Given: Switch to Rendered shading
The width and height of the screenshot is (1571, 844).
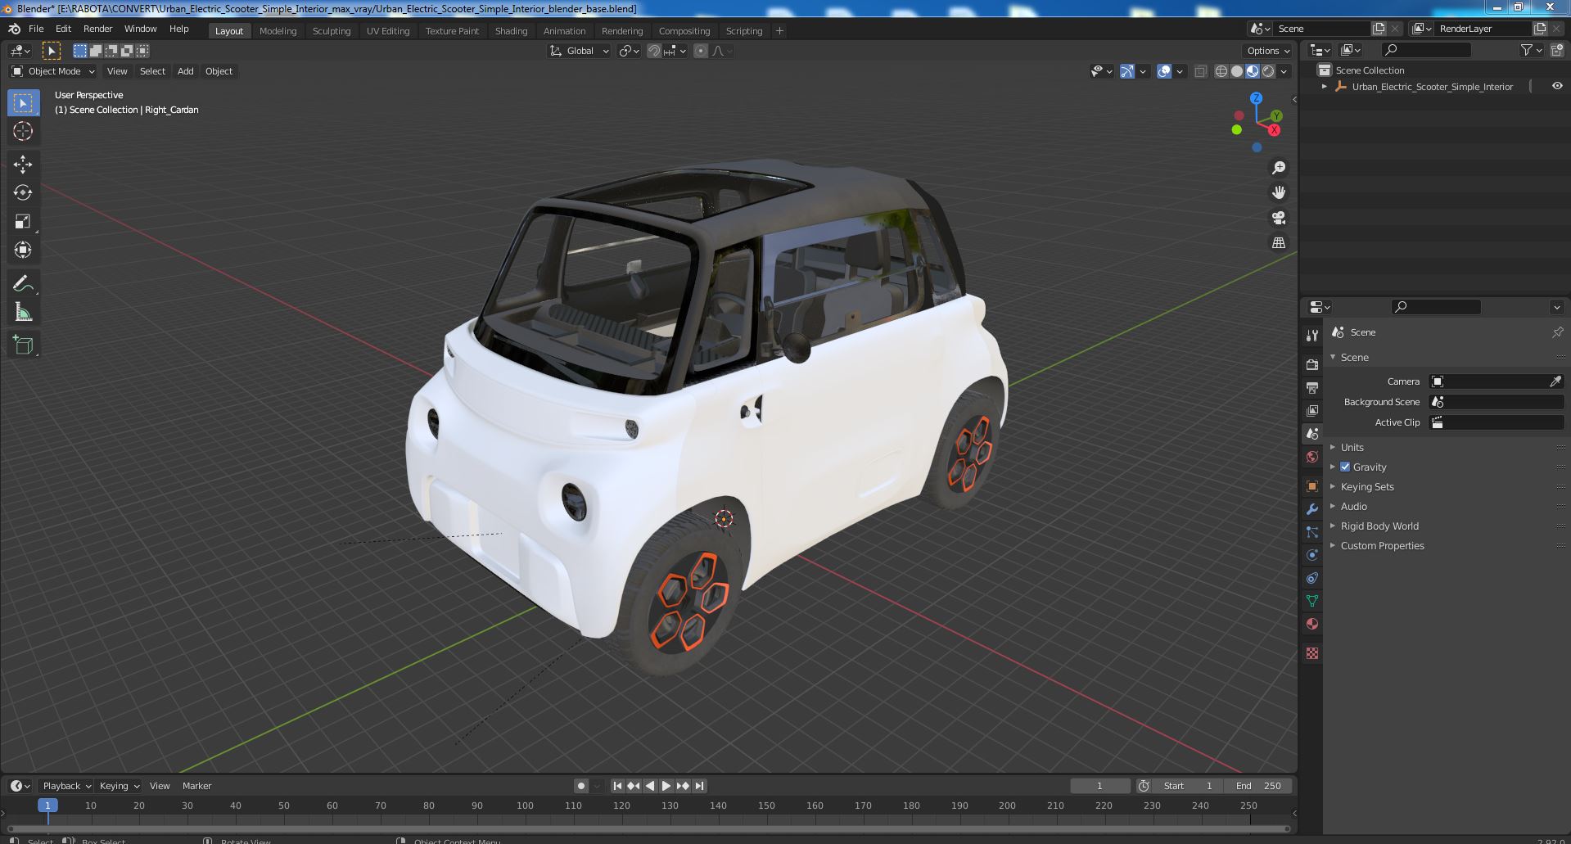Looking at the screenshot, I should pyautogui.click(x=1268, y=71).
